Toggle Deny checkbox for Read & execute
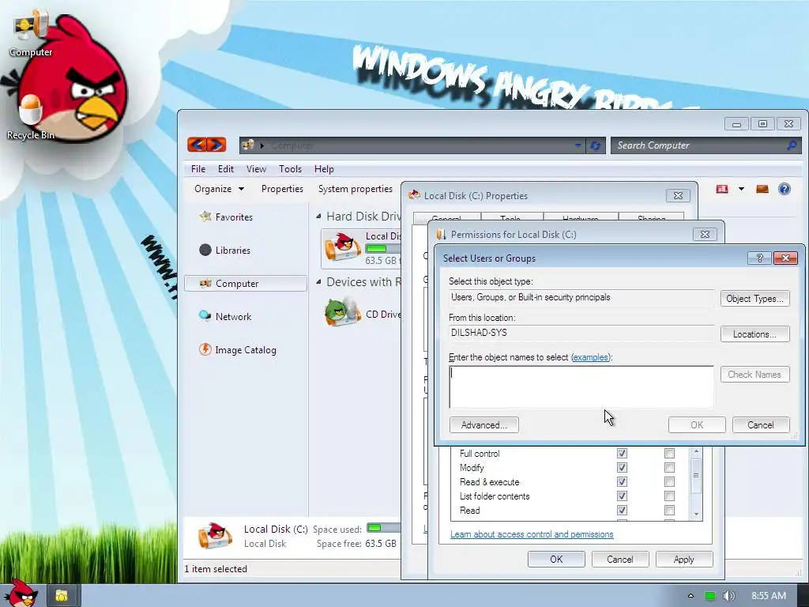This screenshot has width=809, height=607. click(669, 481)
